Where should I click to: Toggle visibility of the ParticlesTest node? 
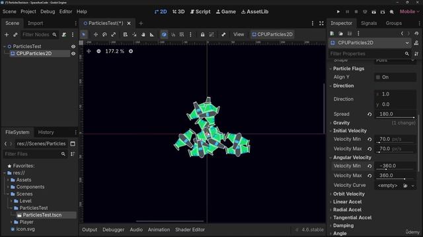(73, 47)
